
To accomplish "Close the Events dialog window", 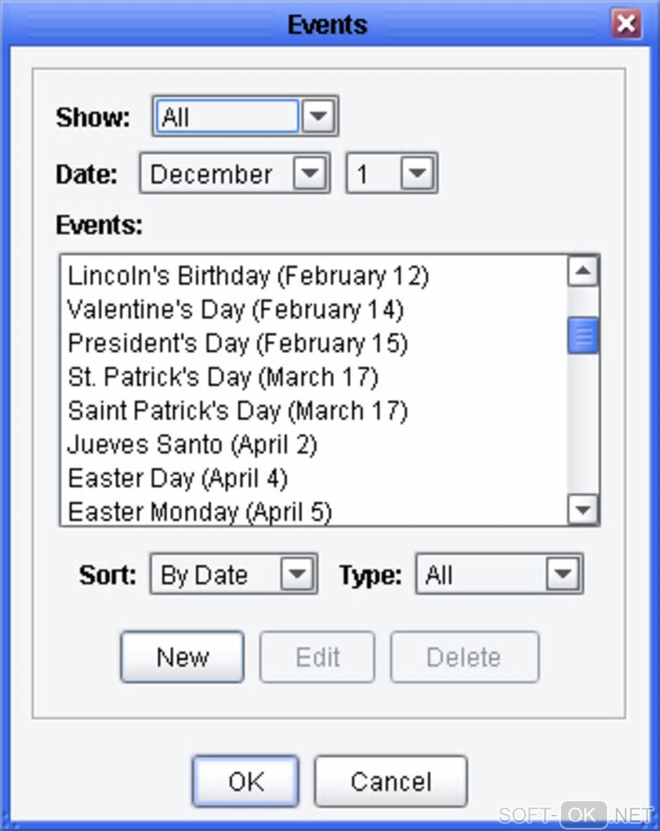I will tap(626, 25).
